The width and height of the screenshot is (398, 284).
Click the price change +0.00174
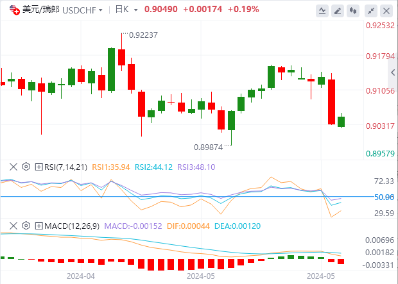[x=203, y=10]
